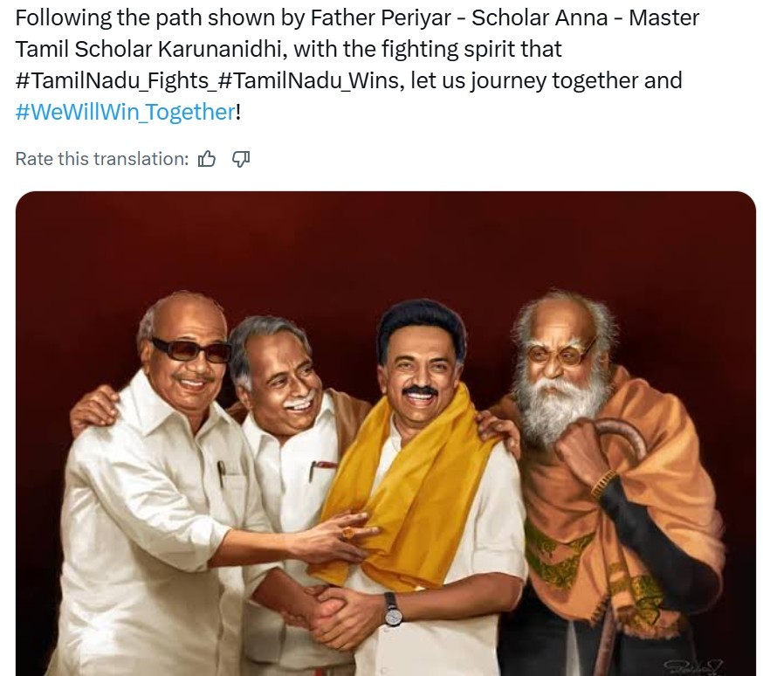Click the gold ring on the outstretched hand

tap(348, 533)
